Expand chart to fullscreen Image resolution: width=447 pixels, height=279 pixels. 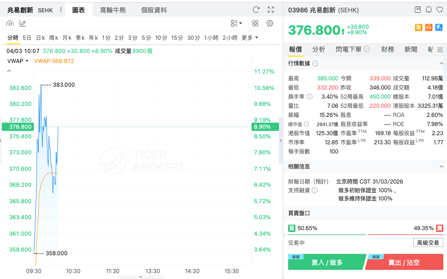[x=271, y=10]
